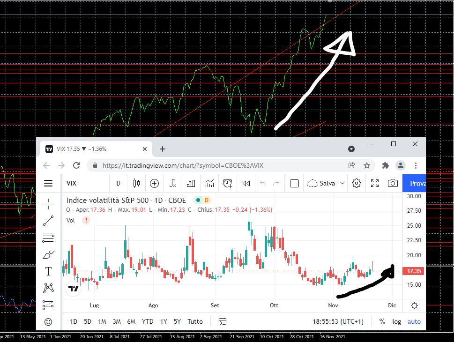Click the browser forward arrow

61,165
